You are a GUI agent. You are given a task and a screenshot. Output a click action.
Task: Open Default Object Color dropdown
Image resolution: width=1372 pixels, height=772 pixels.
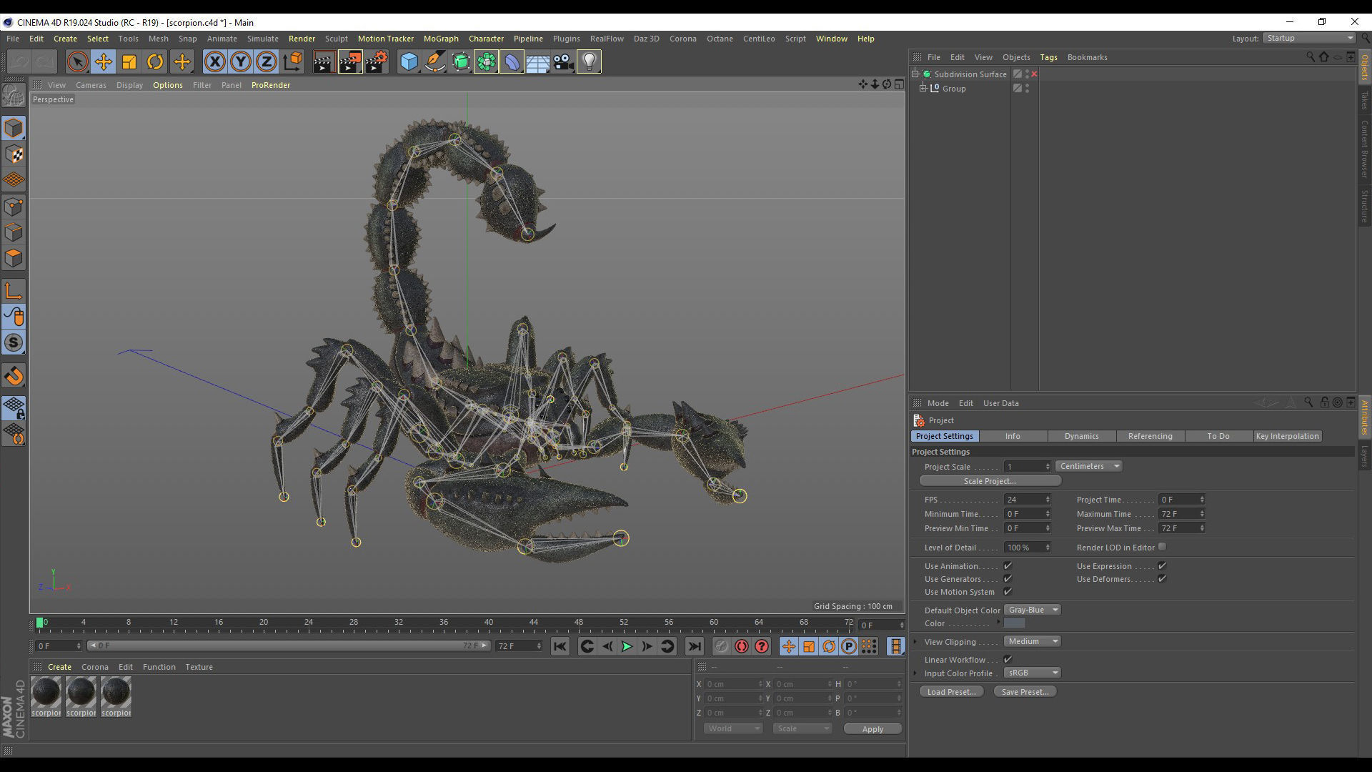1032,610
